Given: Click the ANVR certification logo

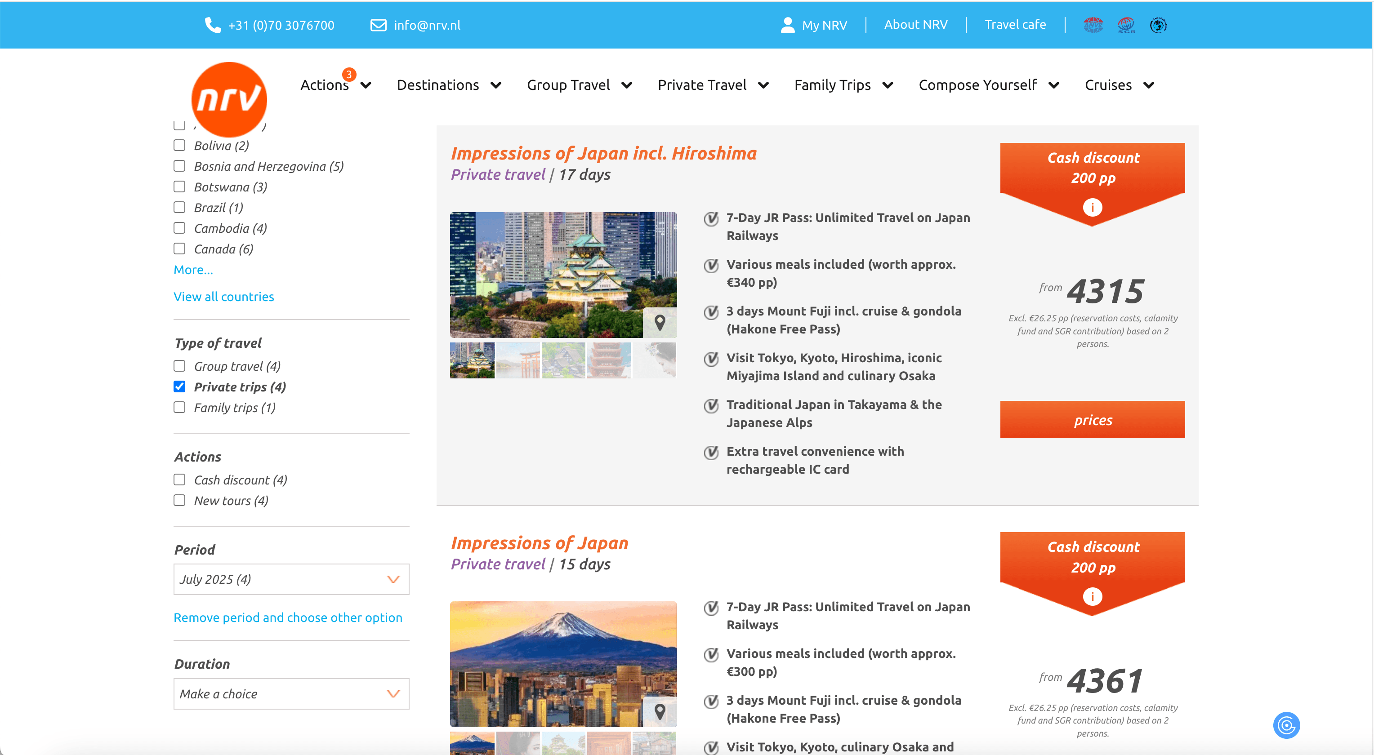Looking at the screenshot, I should click(1093, 25).
